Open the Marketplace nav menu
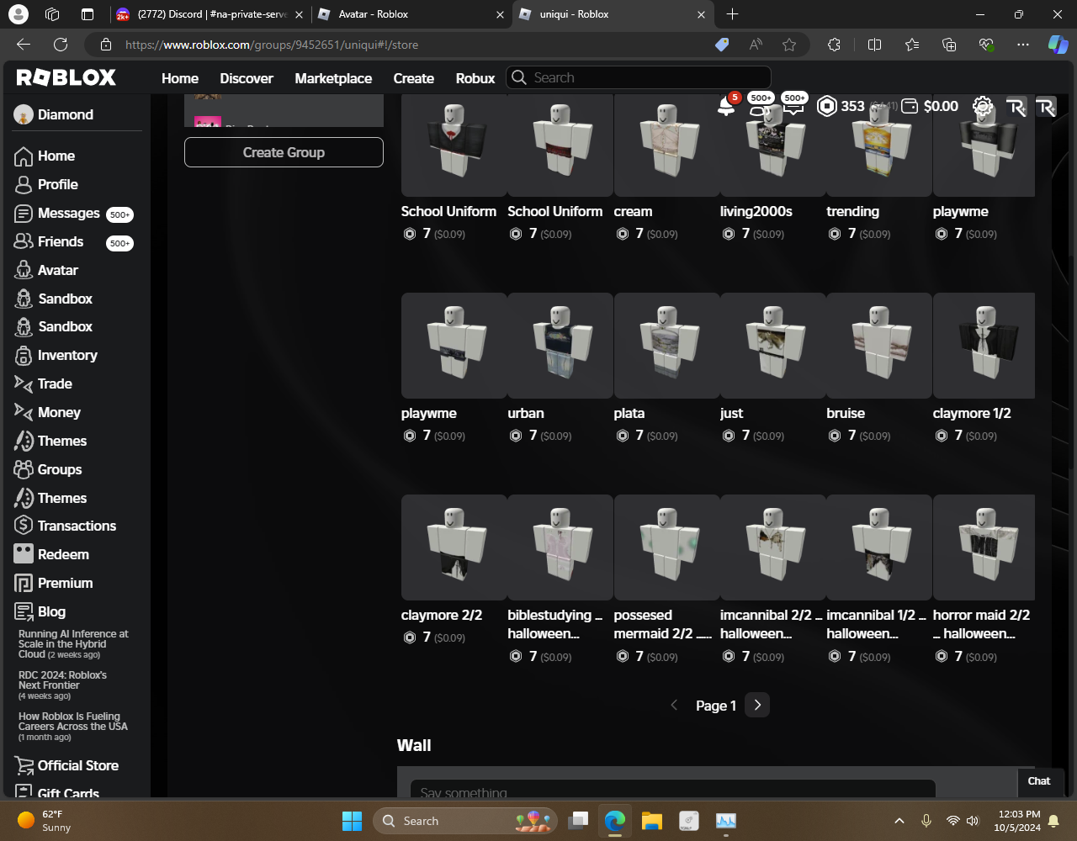Screen dimensions: 1077x841 [333, 78]
